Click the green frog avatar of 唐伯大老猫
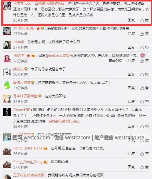Image resolution: width=152 pixels, height=179 pixels. 7,85
